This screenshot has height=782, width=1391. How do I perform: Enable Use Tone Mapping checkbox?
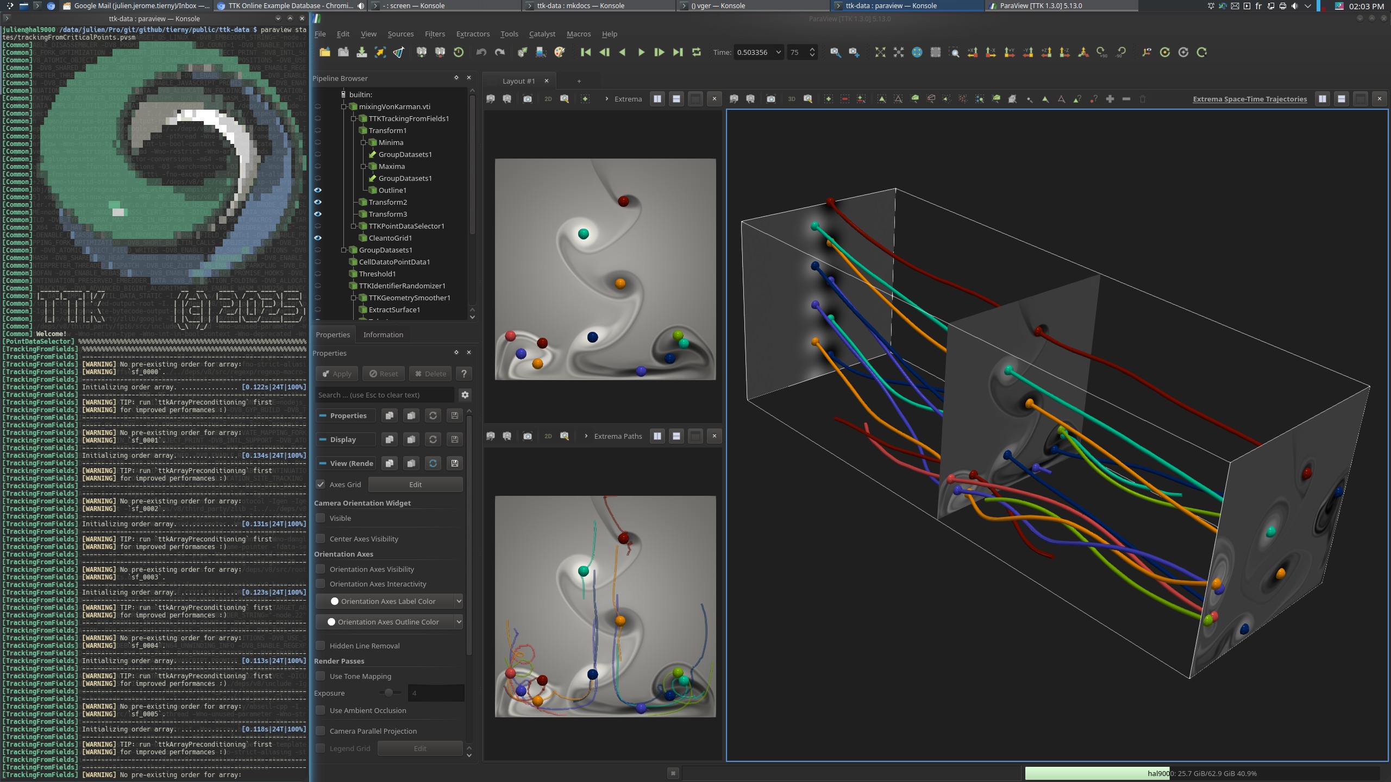click(x=321, y=676)
